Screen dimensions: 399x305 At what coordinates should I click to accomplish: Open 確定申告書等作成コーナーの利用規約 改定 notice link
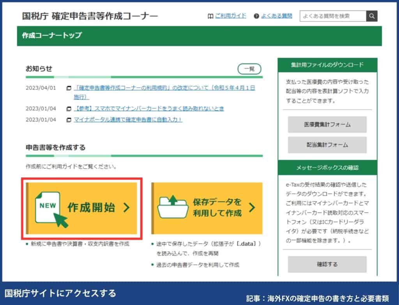tap(164, 92)
